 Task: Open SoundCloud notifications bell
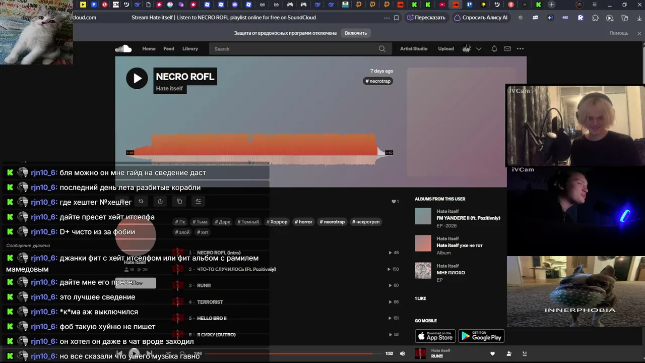click(494, 49)
